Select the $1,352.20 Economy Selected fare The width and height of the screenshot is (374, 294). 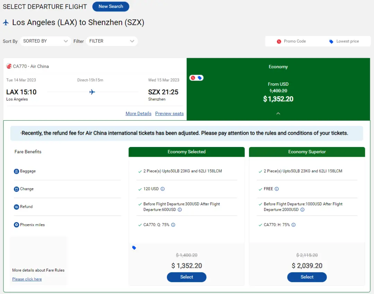tap(187, 277)
